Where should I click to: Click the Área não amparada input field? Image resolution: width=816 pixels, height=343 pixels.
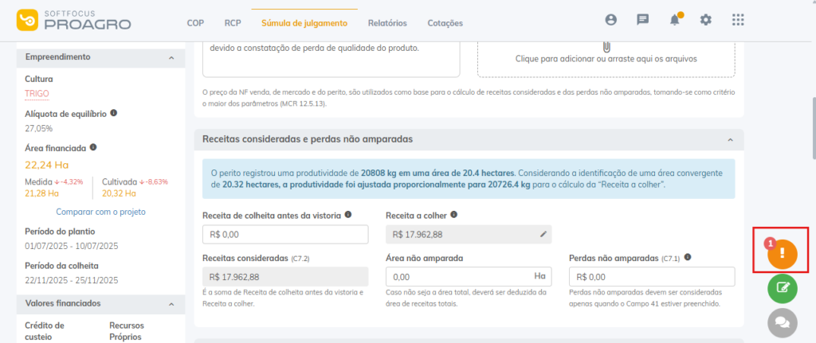click(458, 276)
